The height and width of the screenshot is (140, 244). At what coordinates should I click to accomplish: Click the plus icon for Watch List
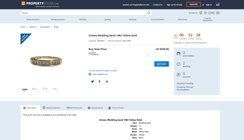point(90,74)
